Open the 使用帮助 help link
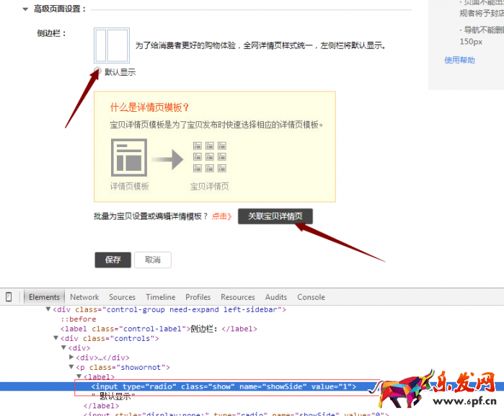Viewport: 504px width, 416px height. pyautogui.click(x=459, y=60)
